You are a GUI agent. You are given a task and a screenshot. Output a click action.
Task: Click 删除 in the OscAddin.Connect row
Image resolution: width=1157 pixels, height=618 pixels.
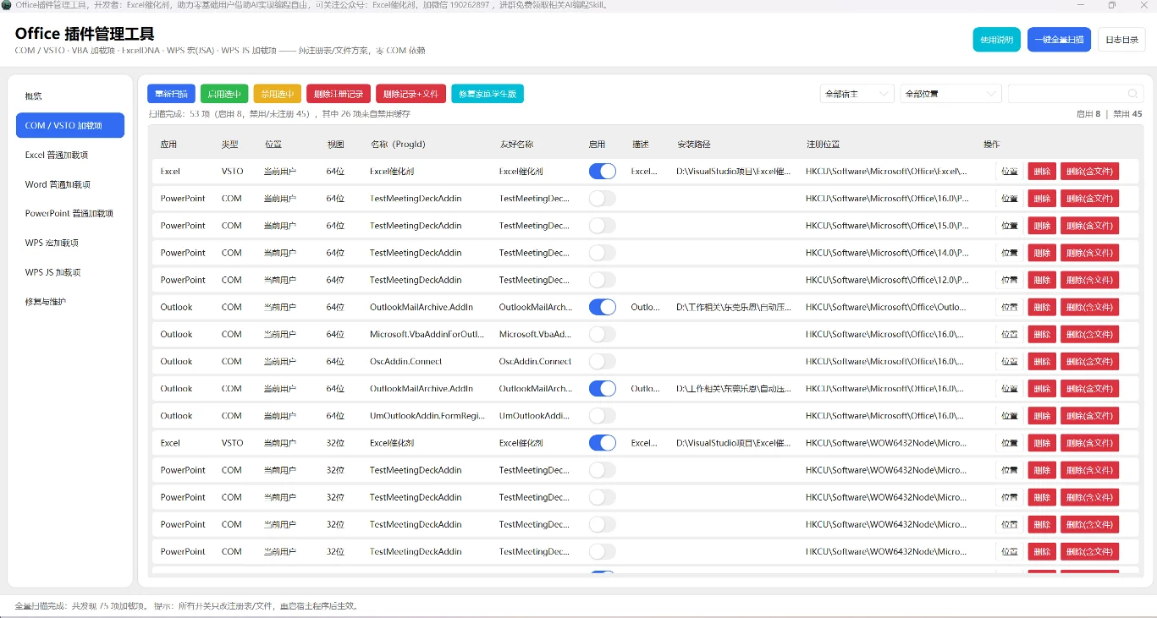(1042, 362)
